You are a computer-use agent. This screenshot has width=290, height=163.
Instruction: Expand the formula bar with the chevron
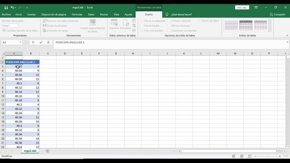(x=287, y=42)
